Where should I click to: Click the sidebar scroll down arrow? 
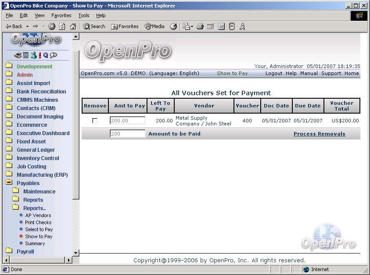click(x=75, y=253)
